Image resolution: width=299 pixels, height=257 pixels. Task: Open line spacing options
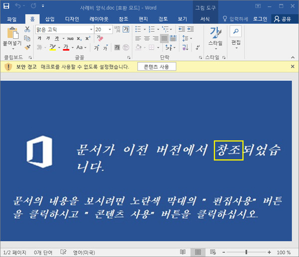(x=187, y=38)
